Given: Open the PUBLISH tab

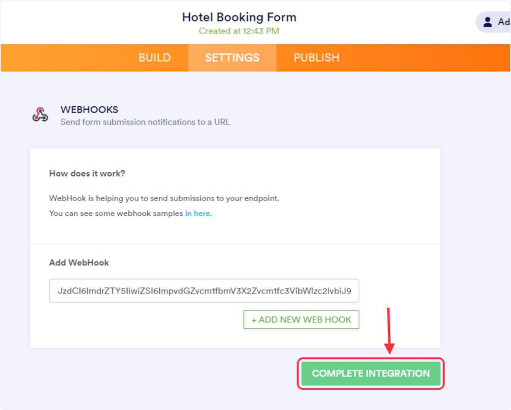Looking at the screenshot, I should [316, 58].
